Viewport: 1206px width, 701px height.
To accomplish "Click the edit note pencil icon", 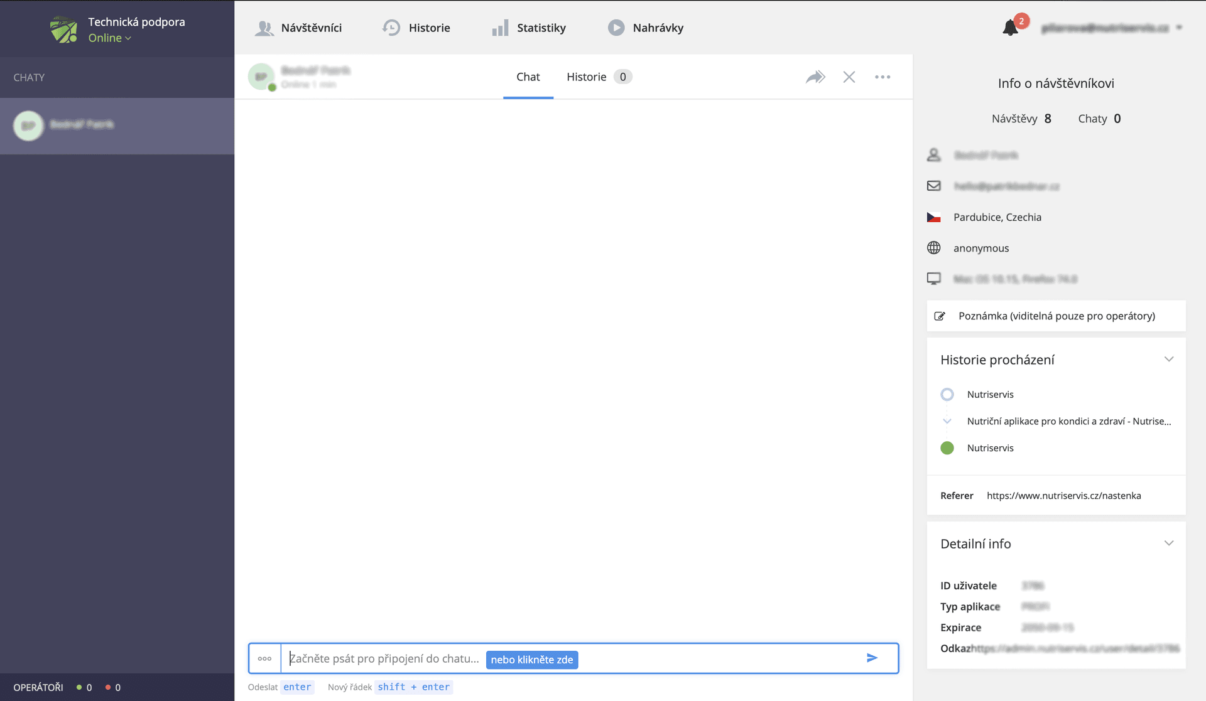I will click(x=940, y=316).
